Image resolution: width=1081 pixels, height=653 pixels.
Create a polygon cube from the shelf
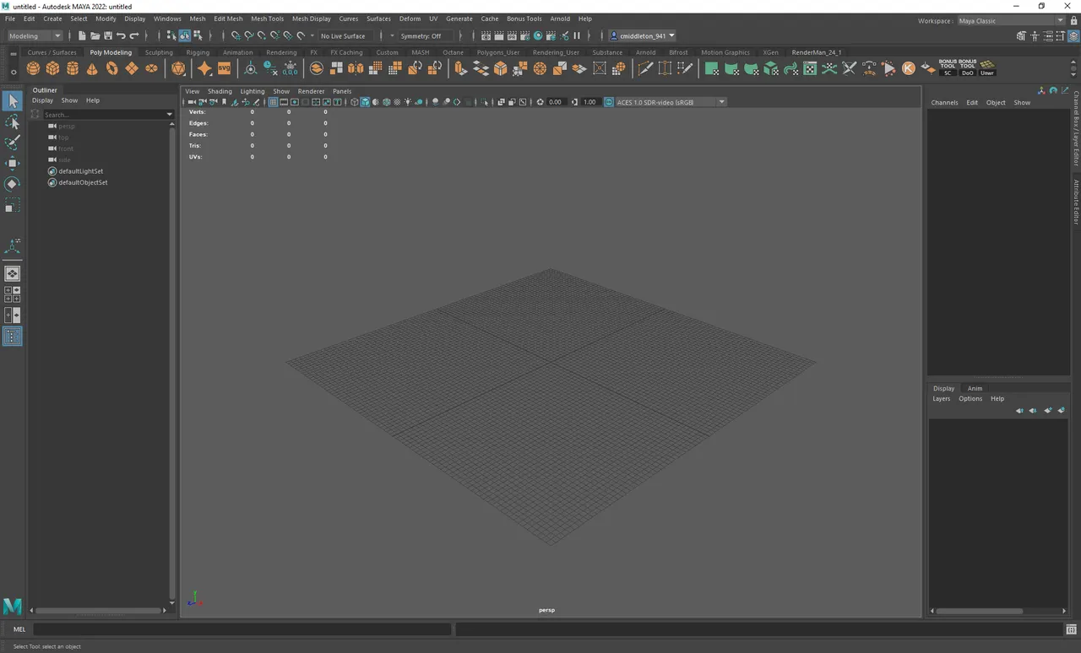pos(52,68)
